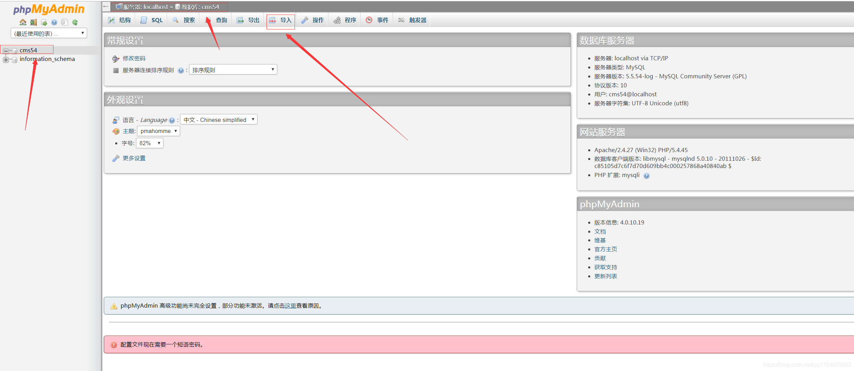Open the 事件 (Events) tab
854x371 pixels.
[377, 20]
